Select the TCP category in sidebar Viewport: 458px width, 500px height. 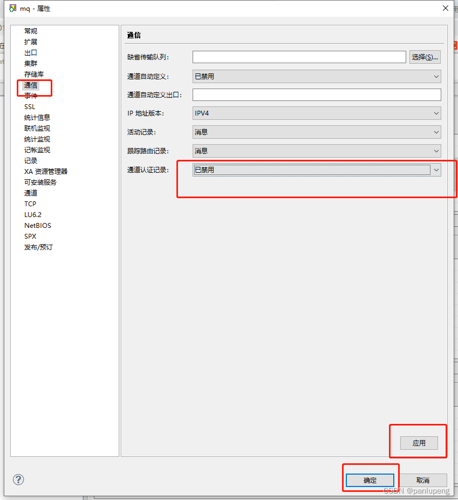(x=30, y=204)
